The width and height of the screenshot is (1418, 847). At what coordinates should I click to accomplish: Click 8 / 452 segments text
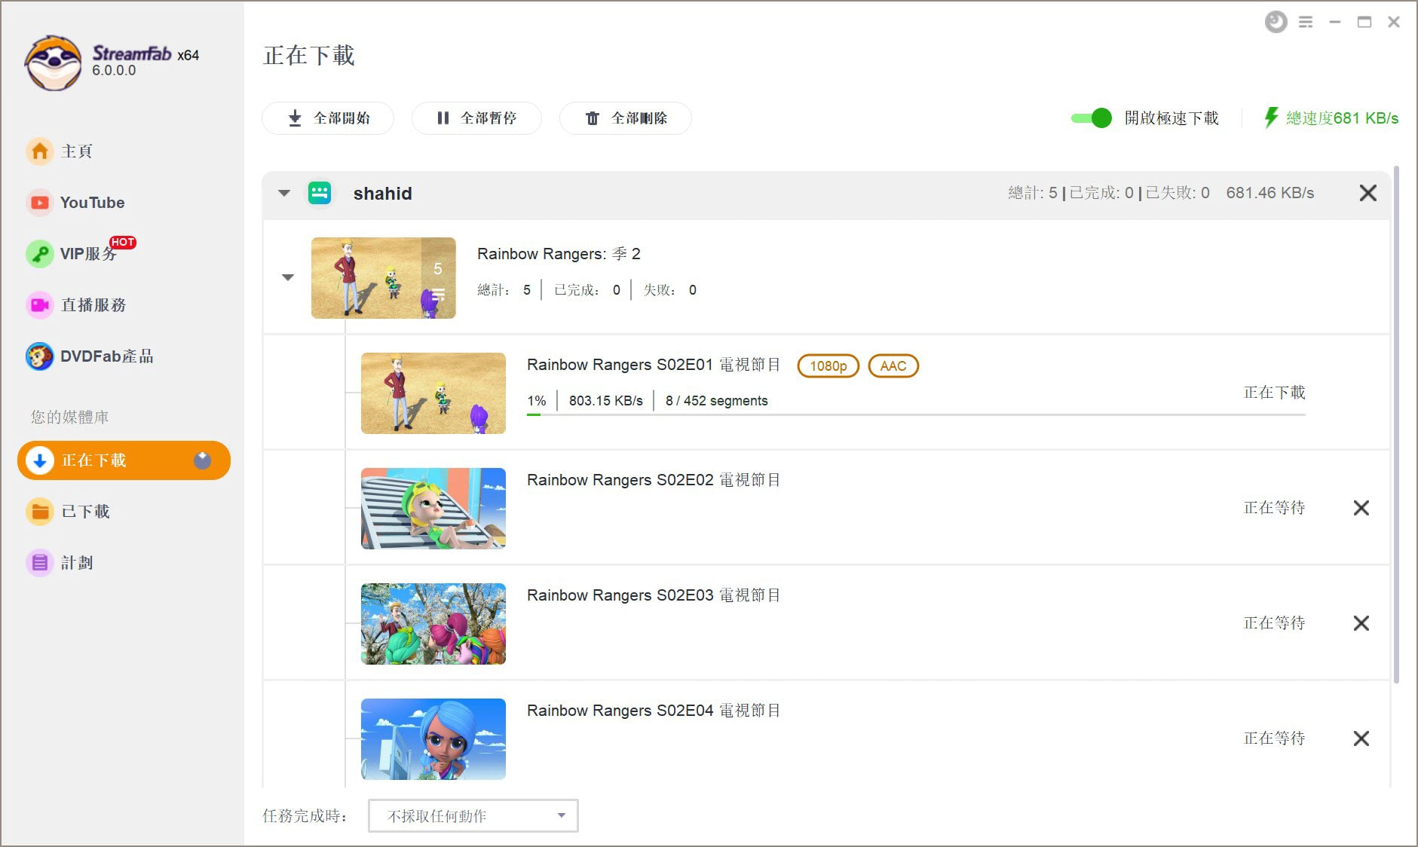coord(716,401)
